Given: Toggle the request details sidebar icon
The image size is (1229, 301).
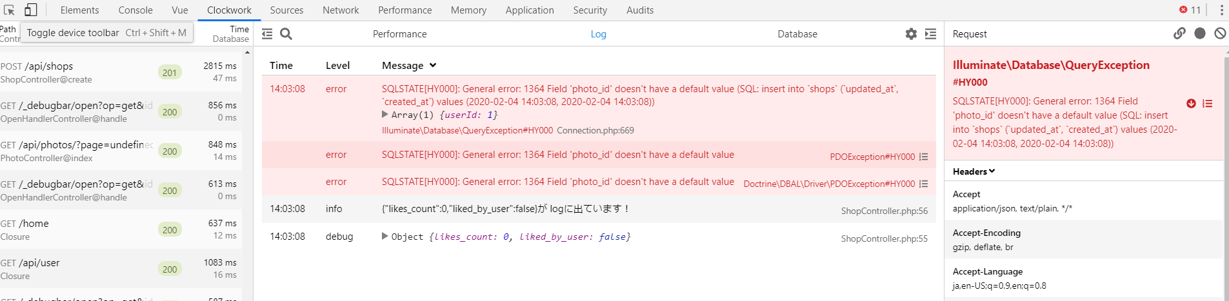Looking at the screenshot, I should 930,34.
